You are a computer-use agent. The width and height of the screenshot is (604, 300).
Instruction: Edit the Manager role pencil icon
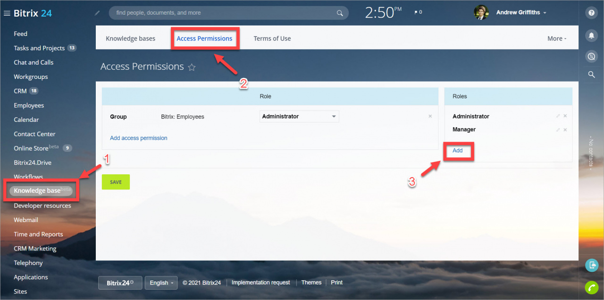pos(558,130)
